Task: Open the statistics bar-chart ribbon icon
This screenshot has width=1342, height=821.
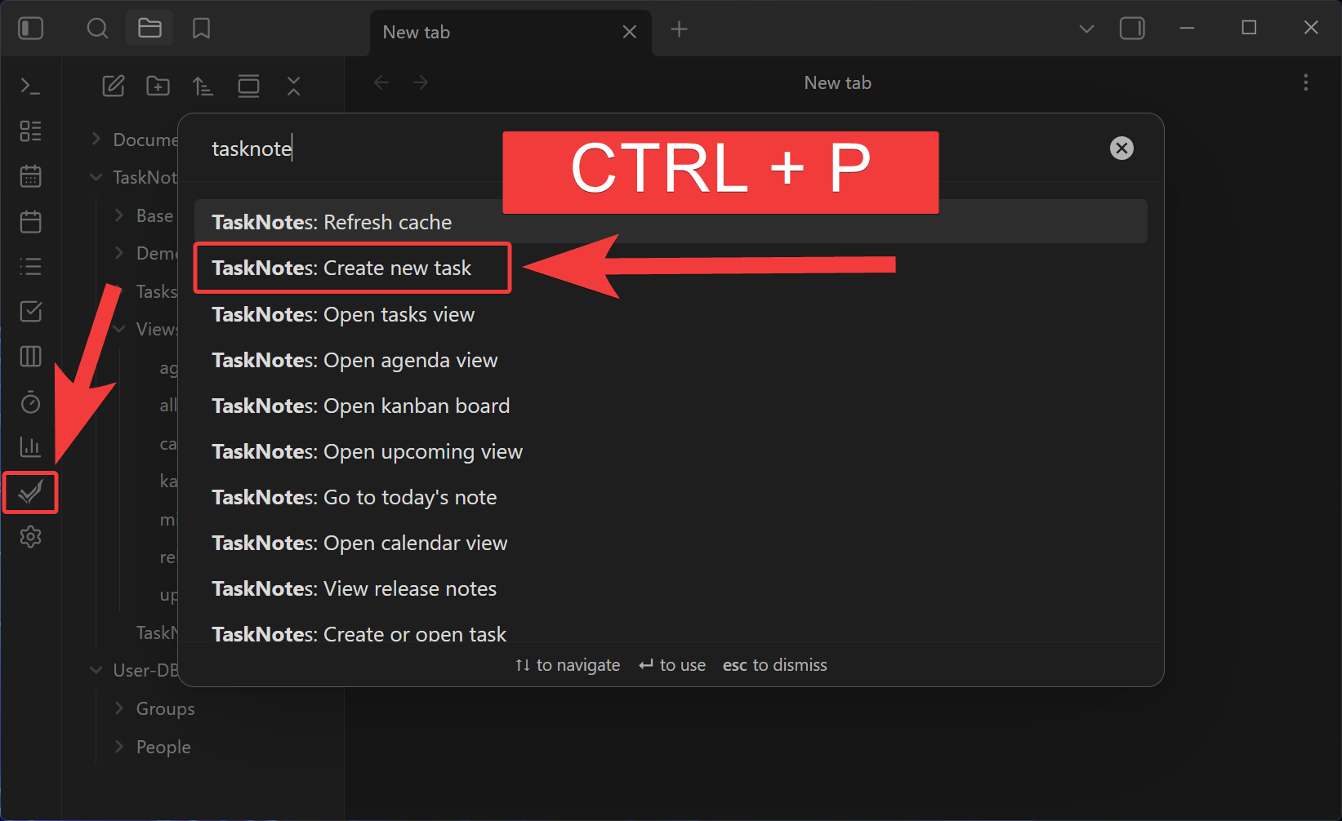Action: 30,447
